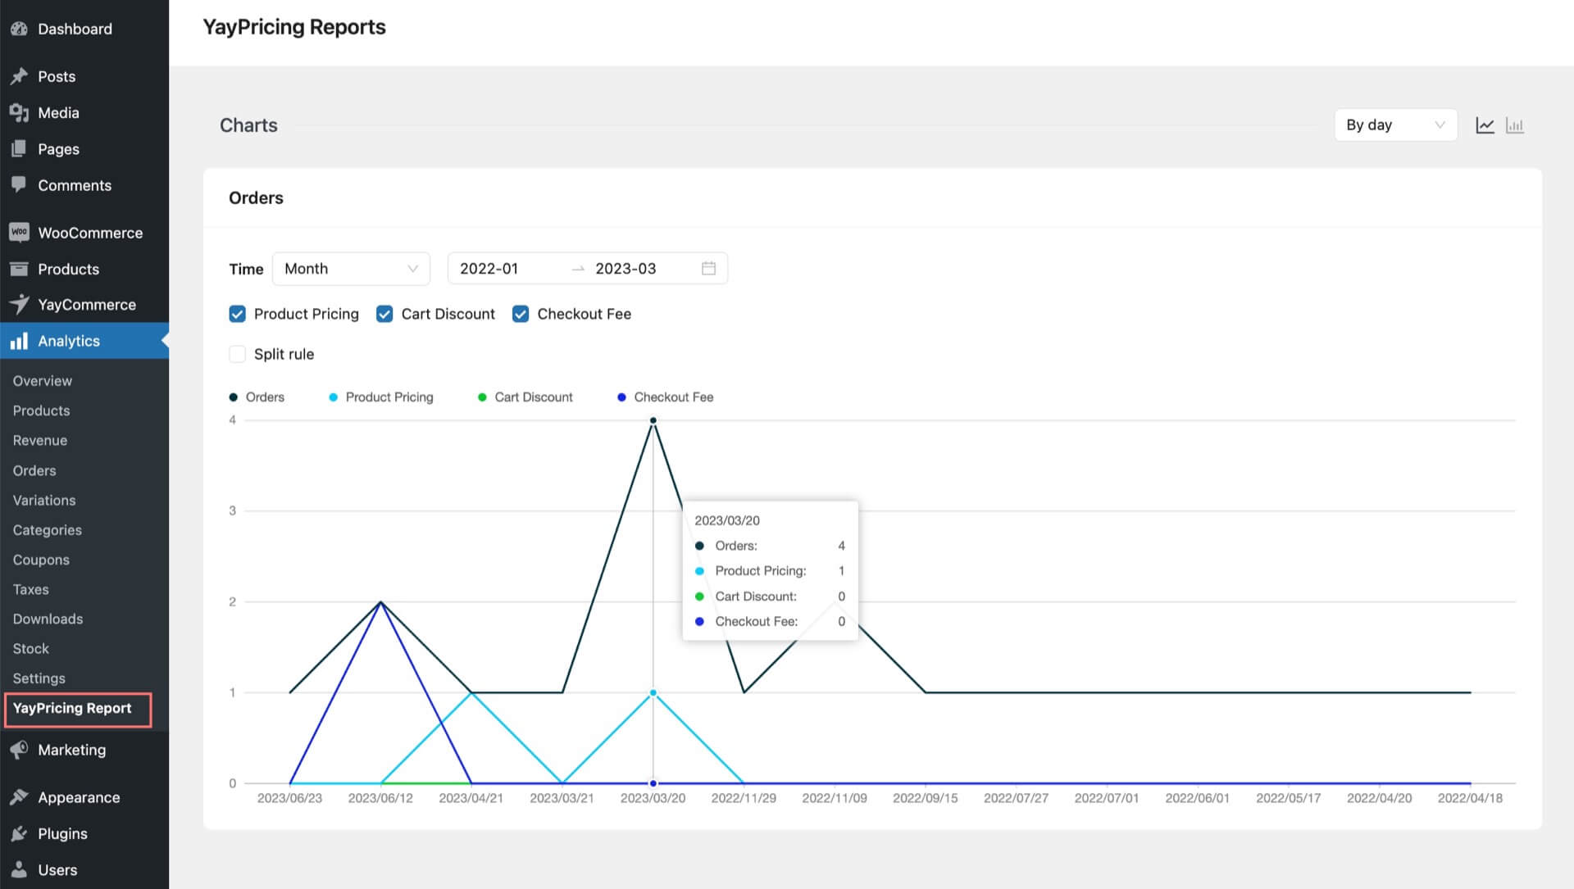Open the By day dropdown

point(1395,125)
